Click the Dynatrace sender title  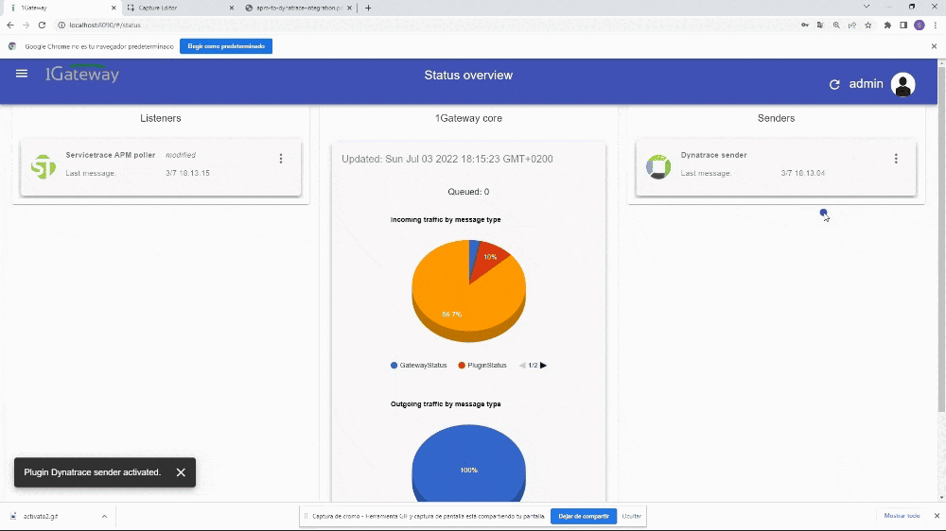(x=713, y=155)
